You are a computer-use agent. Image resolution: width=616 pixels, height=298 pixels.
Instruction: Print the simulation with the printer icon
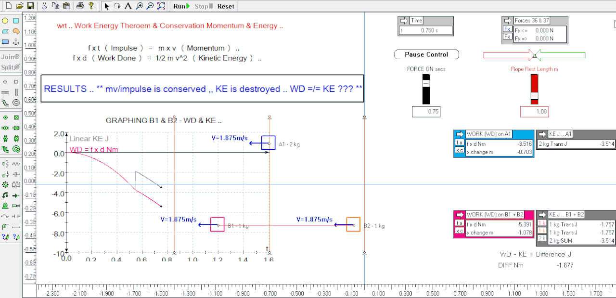[80, 6]
